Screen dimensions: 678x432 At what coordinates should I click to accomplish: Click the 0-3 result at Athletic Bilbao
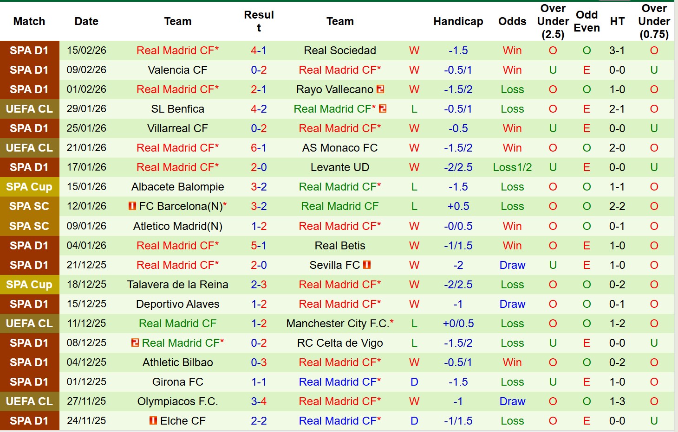tap(259, 362)
